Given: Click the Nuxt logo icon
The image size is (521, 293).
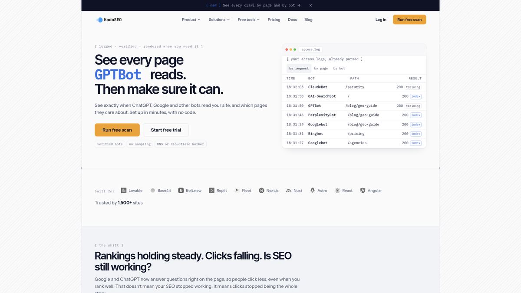Looking at the screenshot, I should tap(289, 191).
